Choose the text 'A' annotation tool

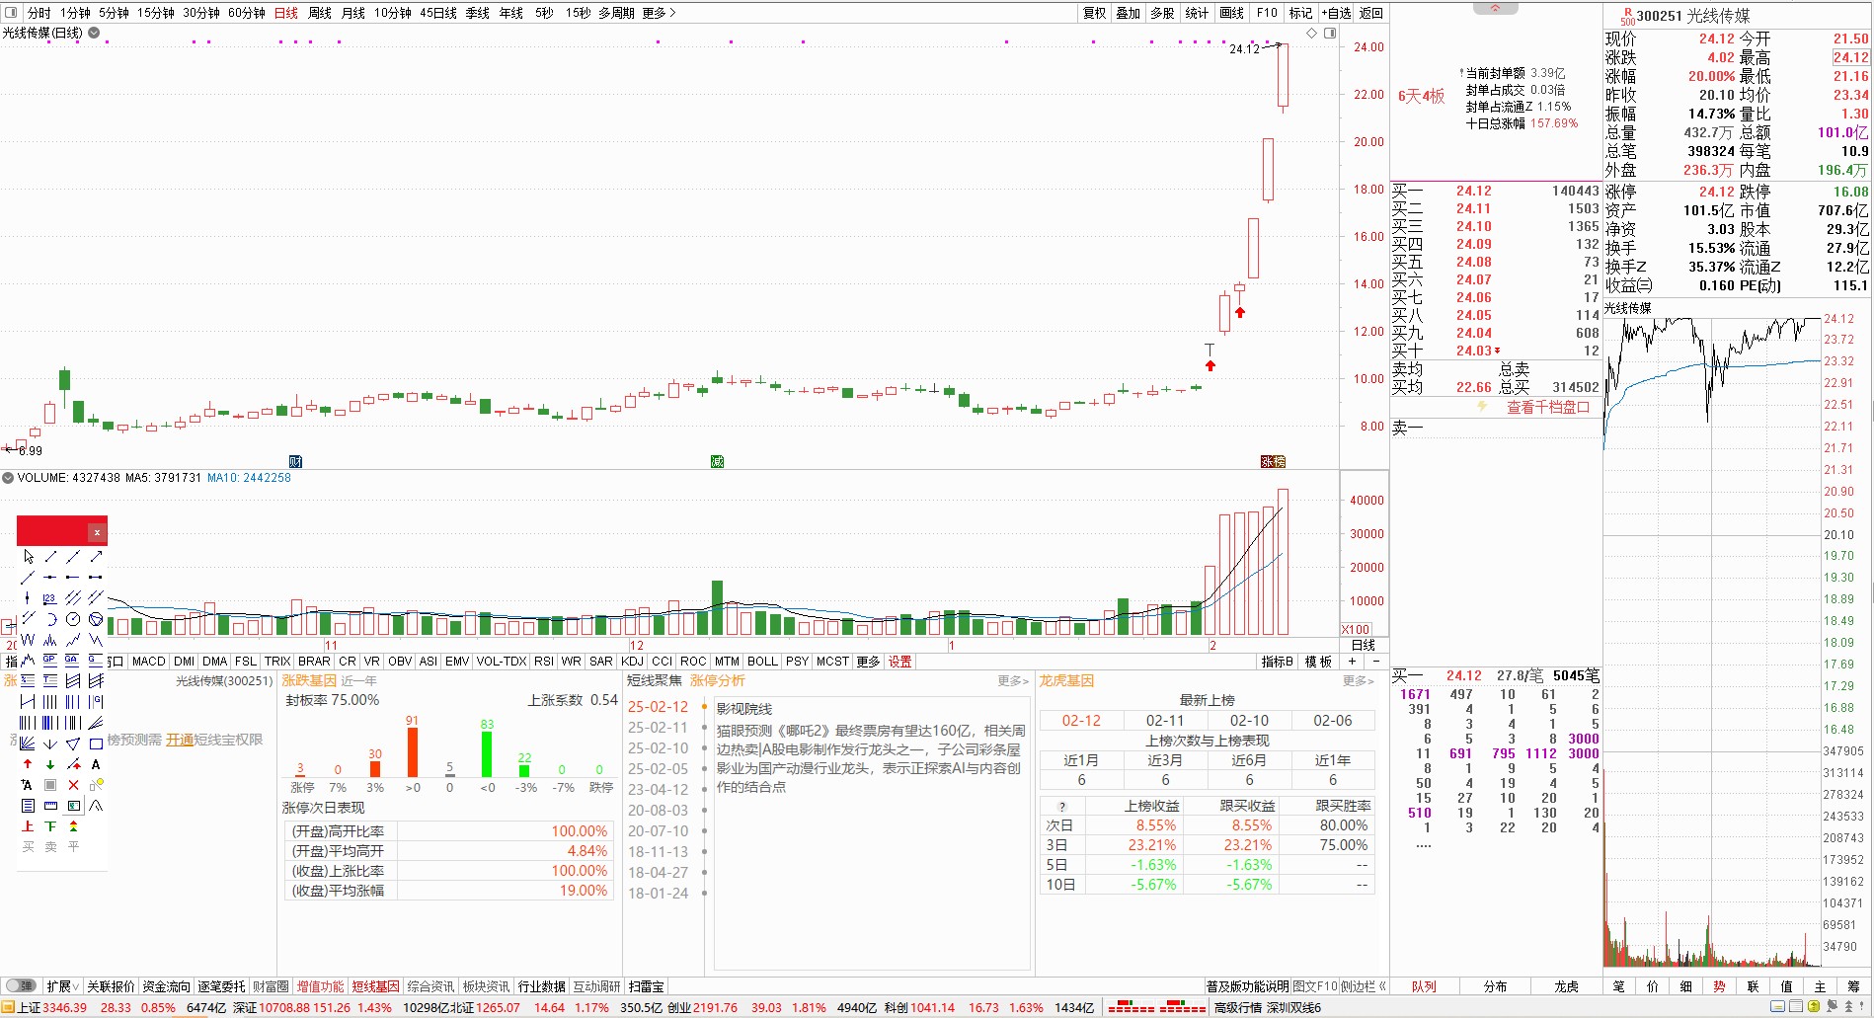tap(96, 764)
